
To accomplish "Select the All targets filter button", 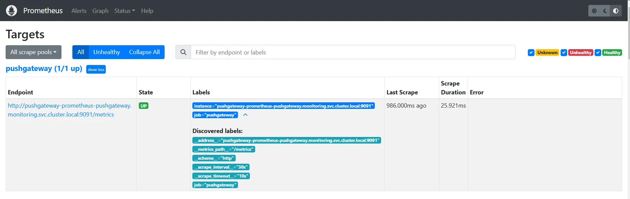I will (81, 52).
